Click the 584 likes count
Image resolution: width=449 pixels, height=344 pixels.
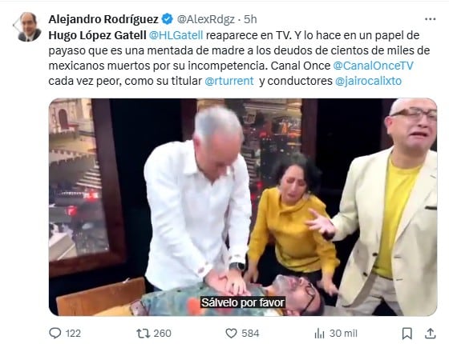(250, 333)
